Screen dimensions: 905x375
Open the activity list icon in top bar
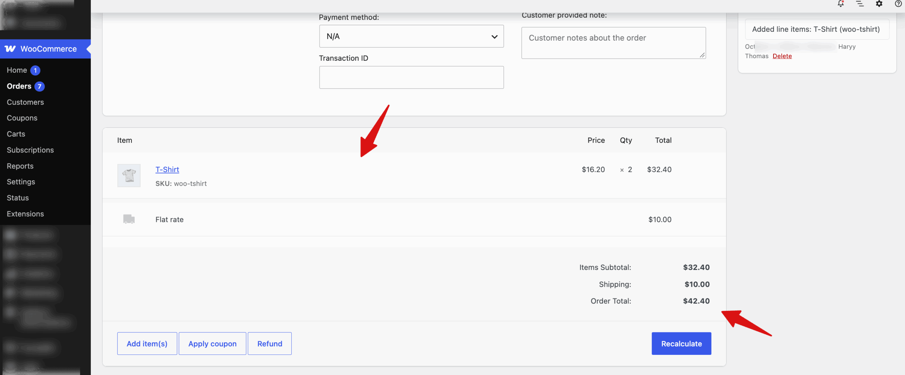tap(860, 4)
